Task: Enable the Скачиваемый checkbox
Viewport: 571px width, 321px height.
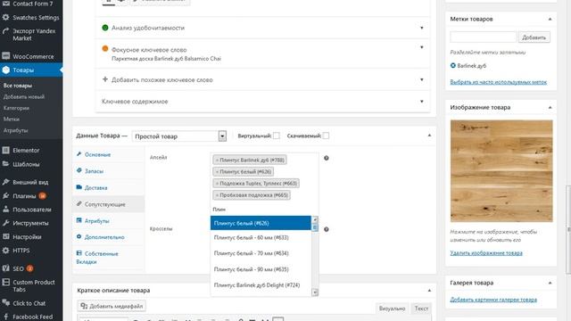Action: pyautogui.click(x=326, y=136)
